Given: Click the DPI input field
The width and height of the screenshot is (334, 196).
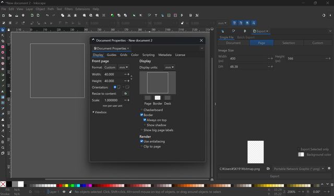Looking at the screenshot, I should pos(248,67).
